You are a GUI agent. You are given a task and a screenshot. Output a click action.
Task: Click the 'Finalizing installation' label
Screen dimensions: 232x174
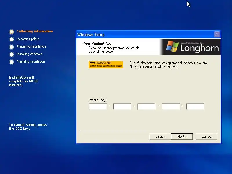[31, 61]
